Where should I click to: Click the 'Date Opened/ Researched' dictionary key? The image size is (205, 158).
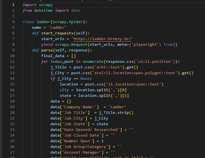[x=92, y=130]
